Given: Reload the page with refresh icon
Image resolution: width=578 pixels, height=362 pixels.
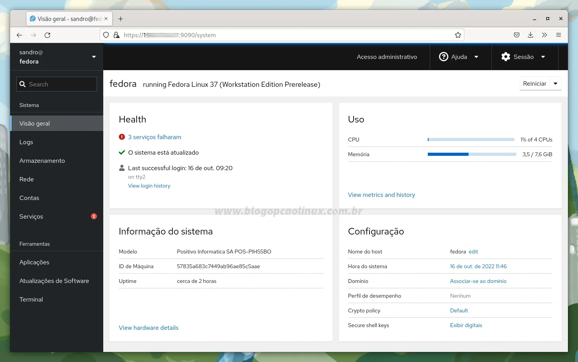Looking at the screenshot, I should (47, 35).
